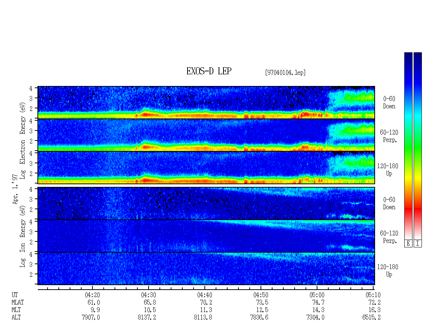Click the ALT value 8137.2
The width and height of the screenshot is (423, 327).
pos(147,317)
